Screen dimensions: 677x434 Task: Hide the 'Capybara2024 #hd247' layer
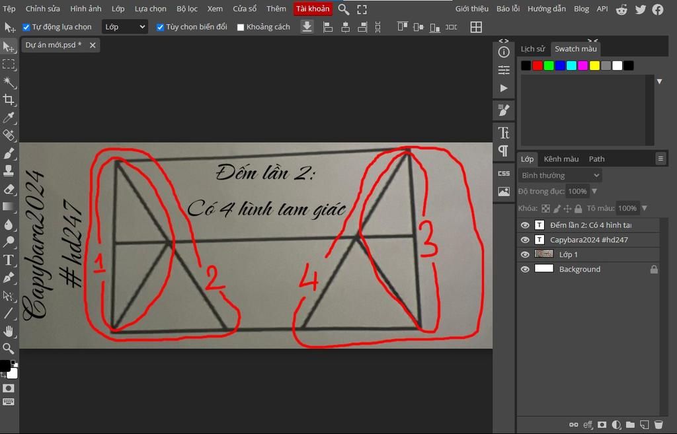(524, 240)
